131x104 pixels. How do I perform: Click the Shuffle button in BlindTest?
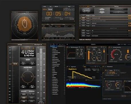tap(87, 11)
